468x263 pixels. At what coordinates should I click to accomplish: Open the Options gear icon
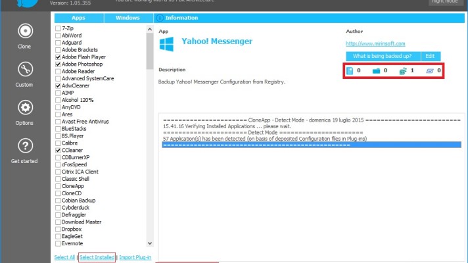(x=25, y=107)
